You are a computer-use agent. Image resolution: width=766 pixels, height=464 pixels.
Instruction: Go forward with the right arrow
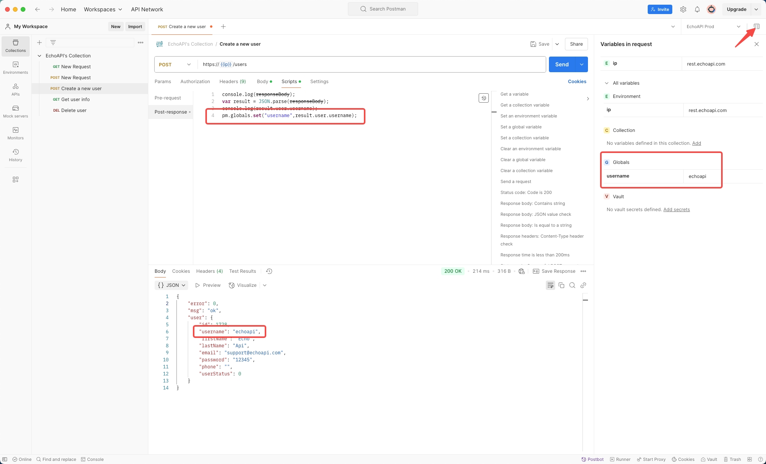[x=52, y=9]
